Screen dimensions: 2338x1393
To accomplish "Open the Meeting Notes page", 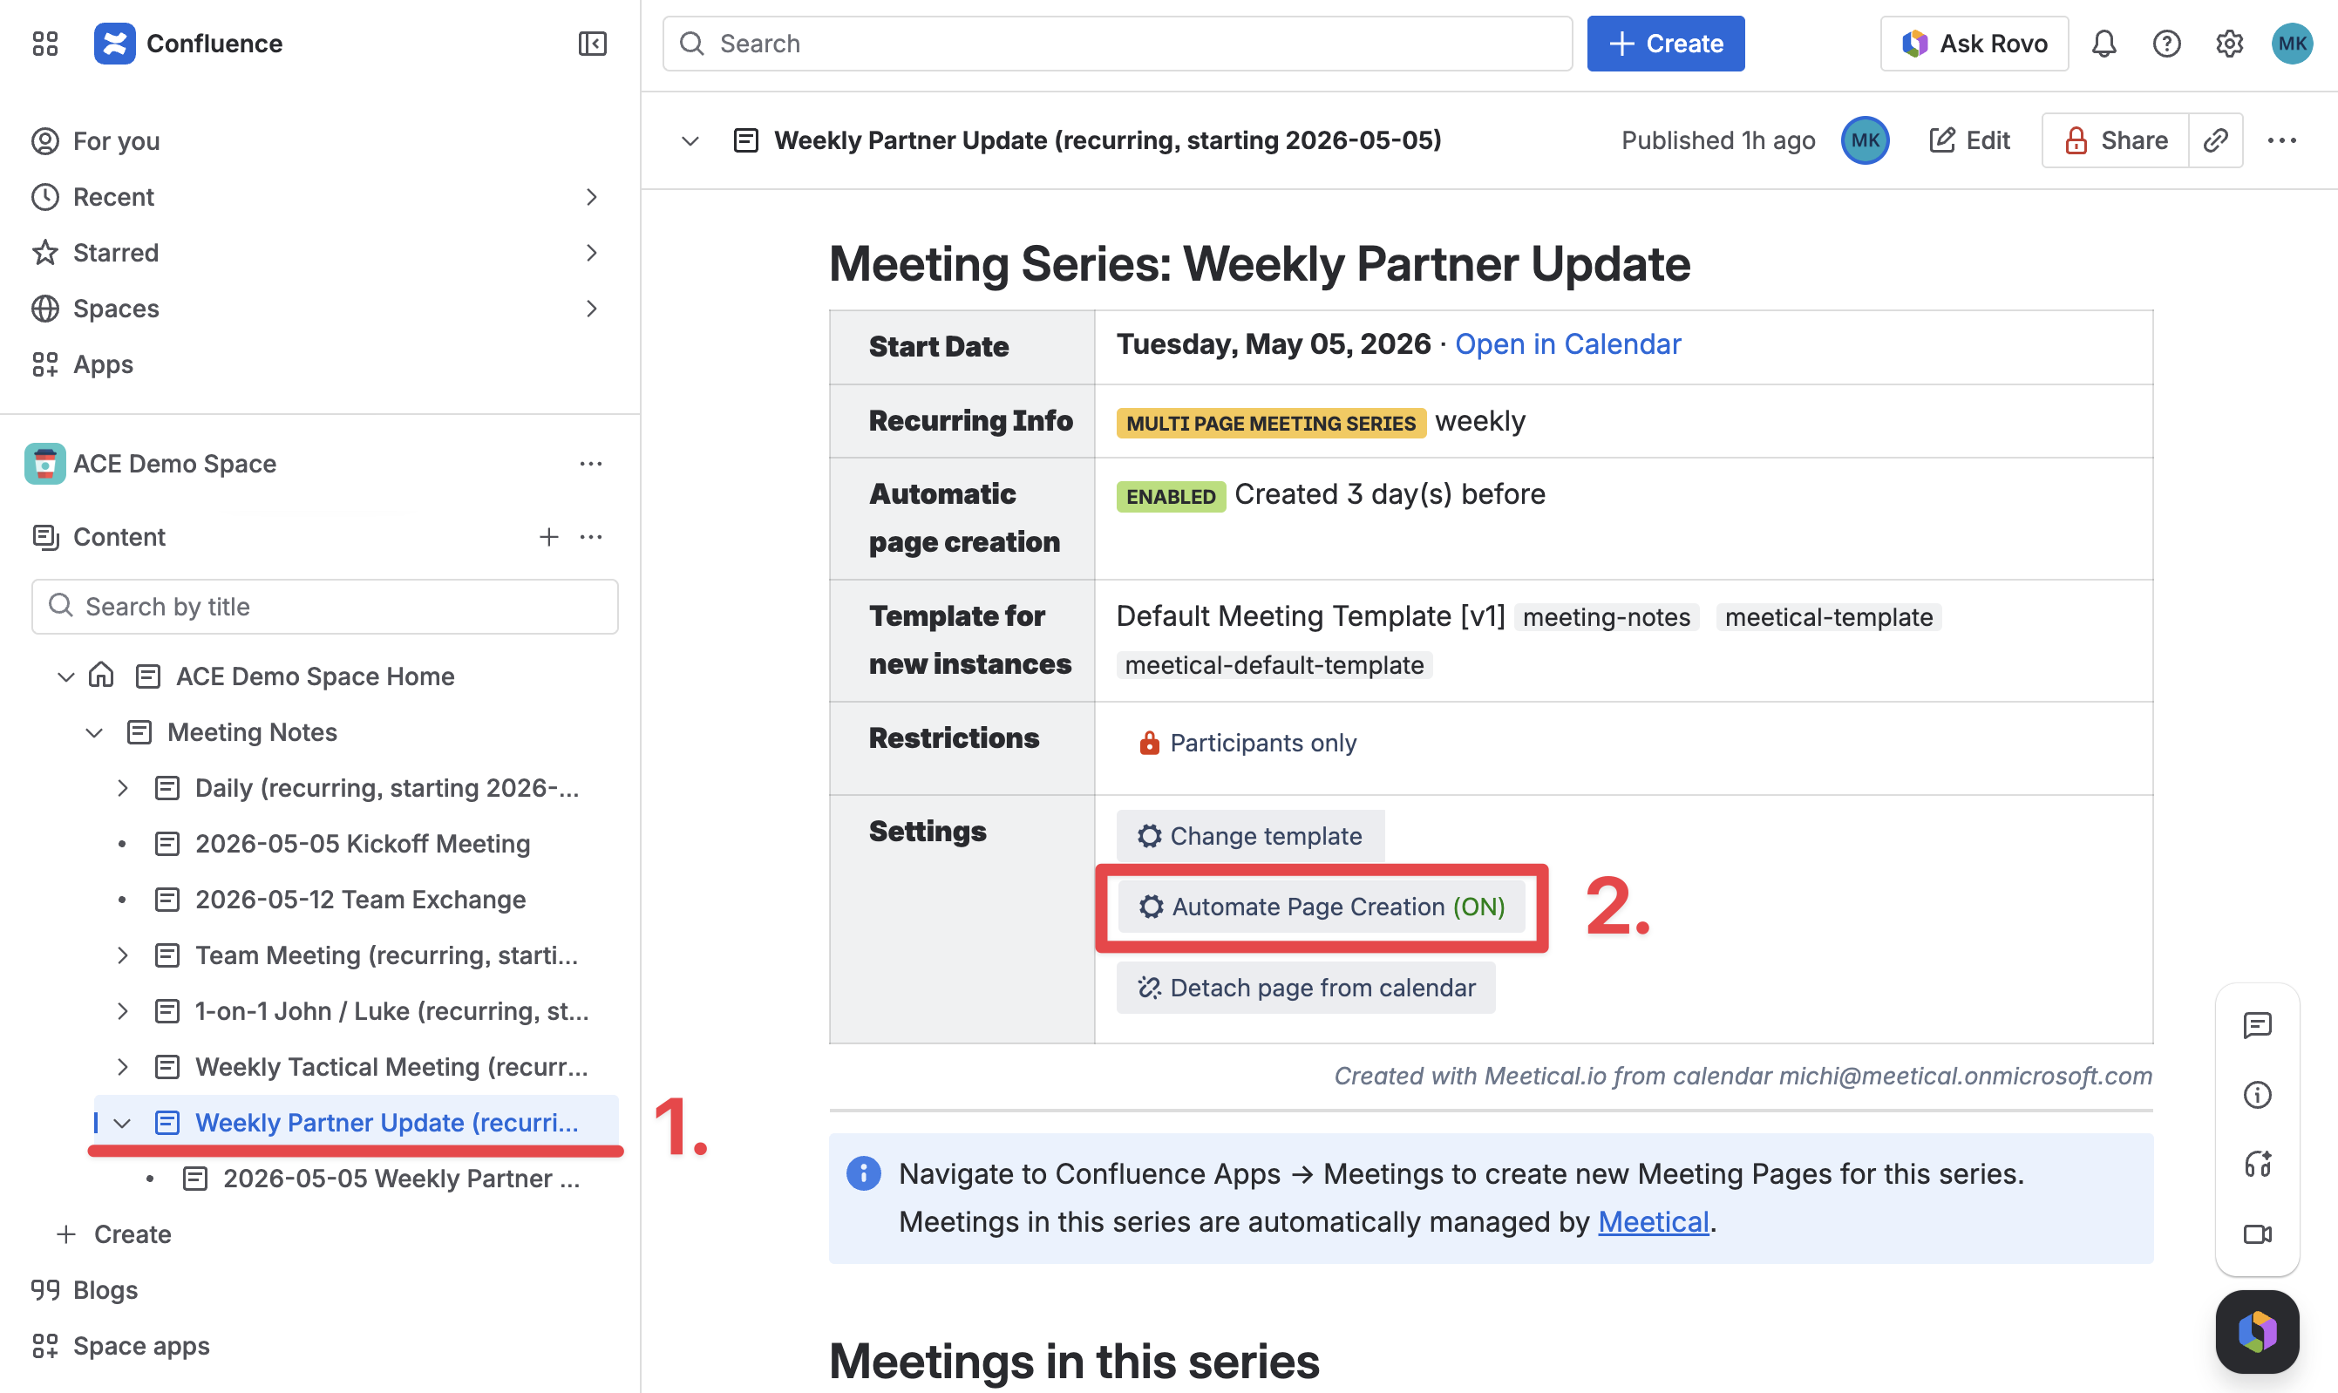I will click(x=253, y=732).
